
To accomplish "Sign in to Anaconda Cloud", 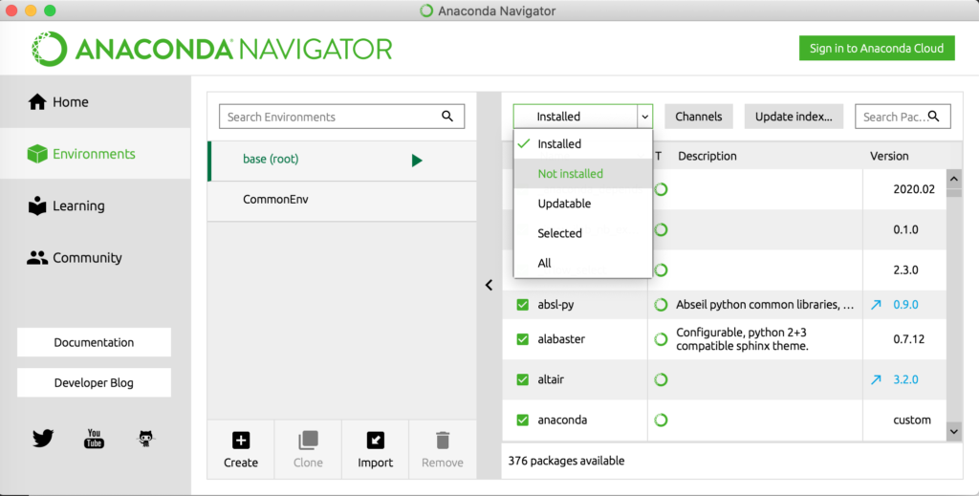I will (877, 48).
